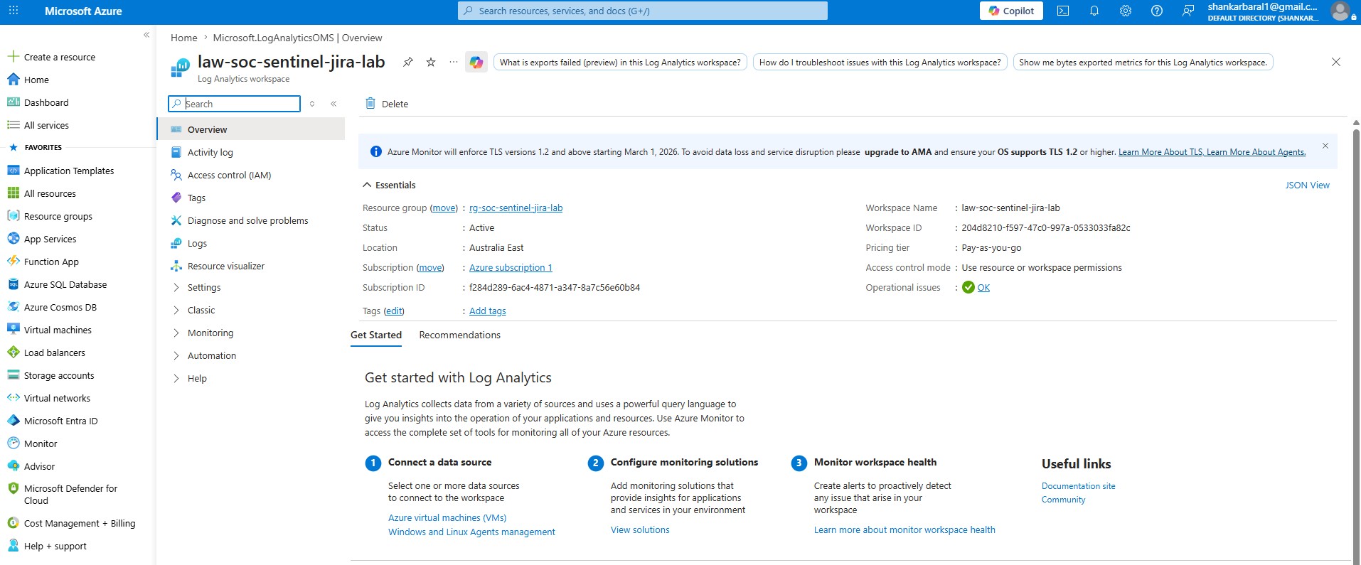The height and width of the screenshot is (565, 1361).
Task: Open portal settings gear
Action: point(1126,11)
